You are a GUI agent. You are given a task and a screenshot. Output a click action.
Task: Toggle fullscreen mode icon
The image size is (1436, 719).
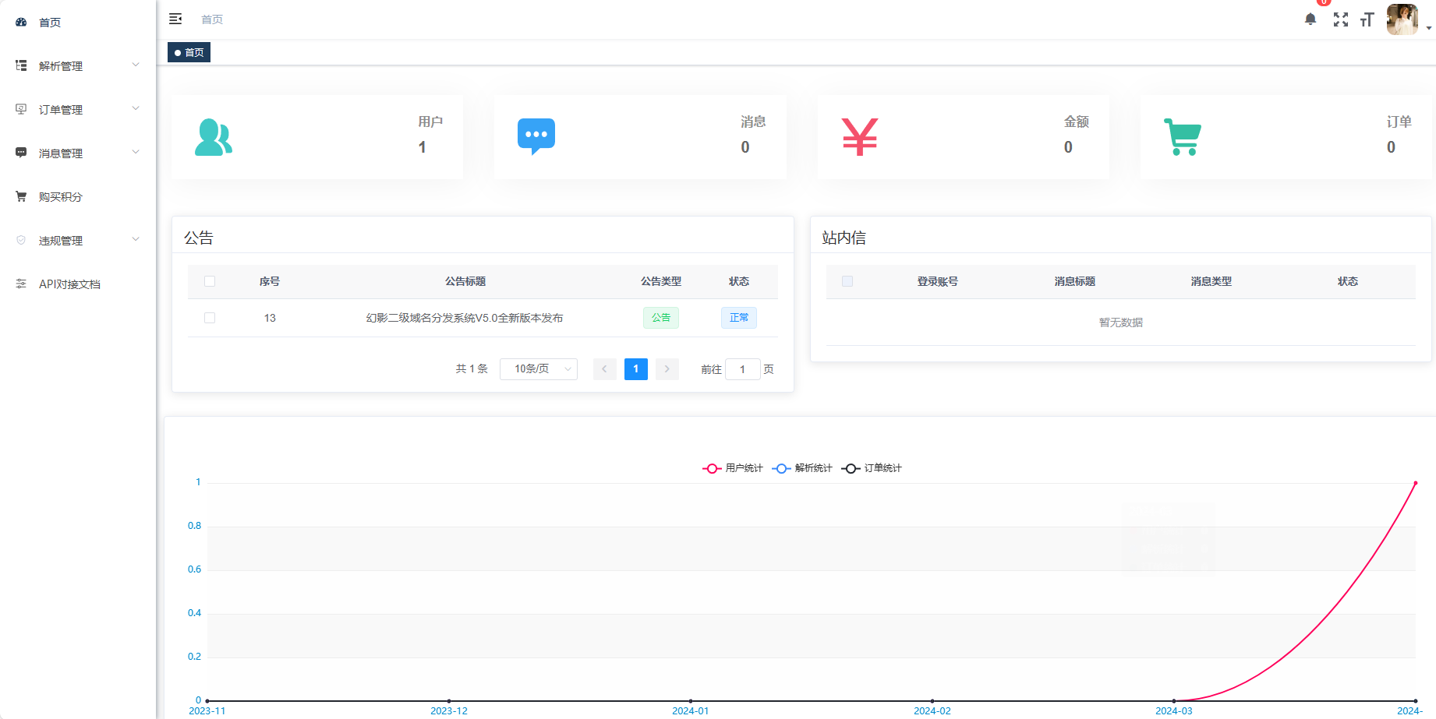point(1341,19)
